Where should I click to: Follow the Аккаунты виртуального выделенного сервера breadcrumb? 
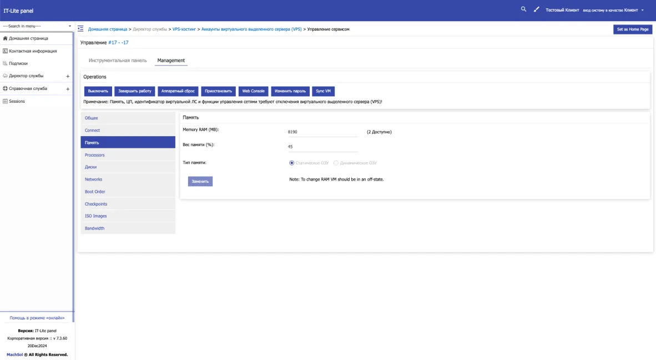[251, 29]
